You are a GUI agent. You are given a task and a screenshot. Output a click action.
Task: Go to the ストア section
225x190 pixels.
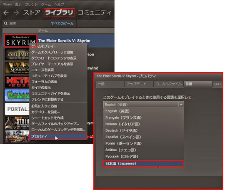(32, 12)
